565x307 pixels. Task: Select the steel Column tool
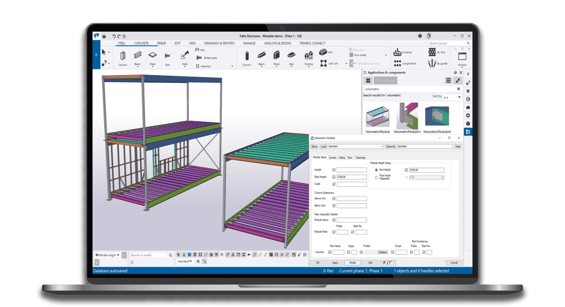coord(123,56)
